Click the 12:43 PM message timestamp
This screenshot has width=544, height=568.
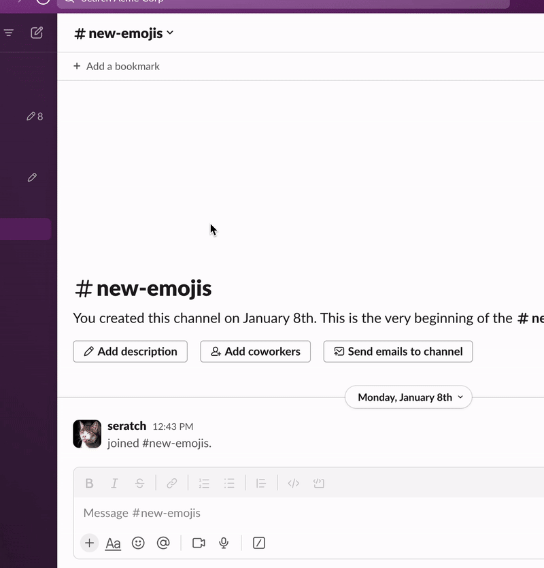(173, 427)
